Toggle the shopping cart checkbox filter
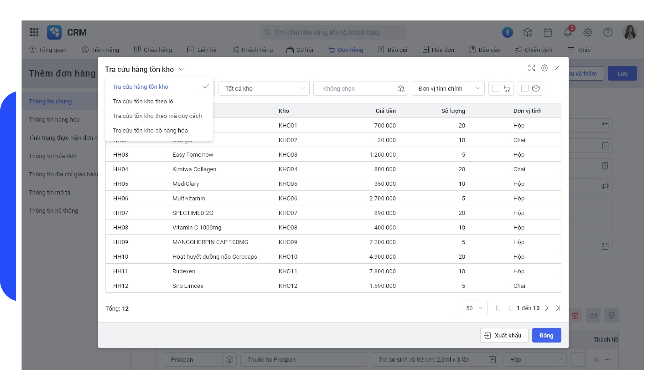Screen dimensions: 650x391 pyautogui.click(x=495, y=89)
